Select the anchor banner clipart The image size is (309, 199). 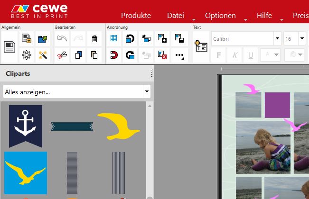click(x=26, y=126)
